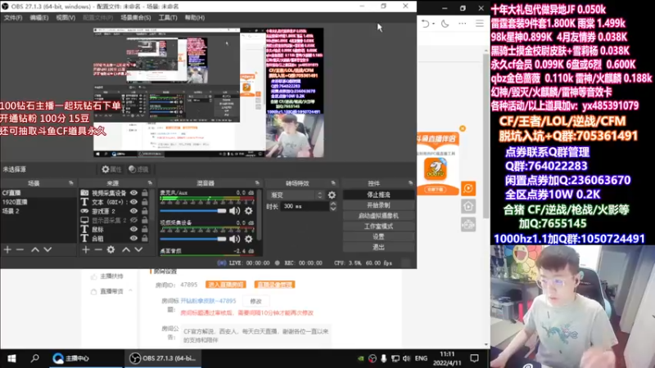Toggle lock on 视频采集设备 source

coord(145,193)
